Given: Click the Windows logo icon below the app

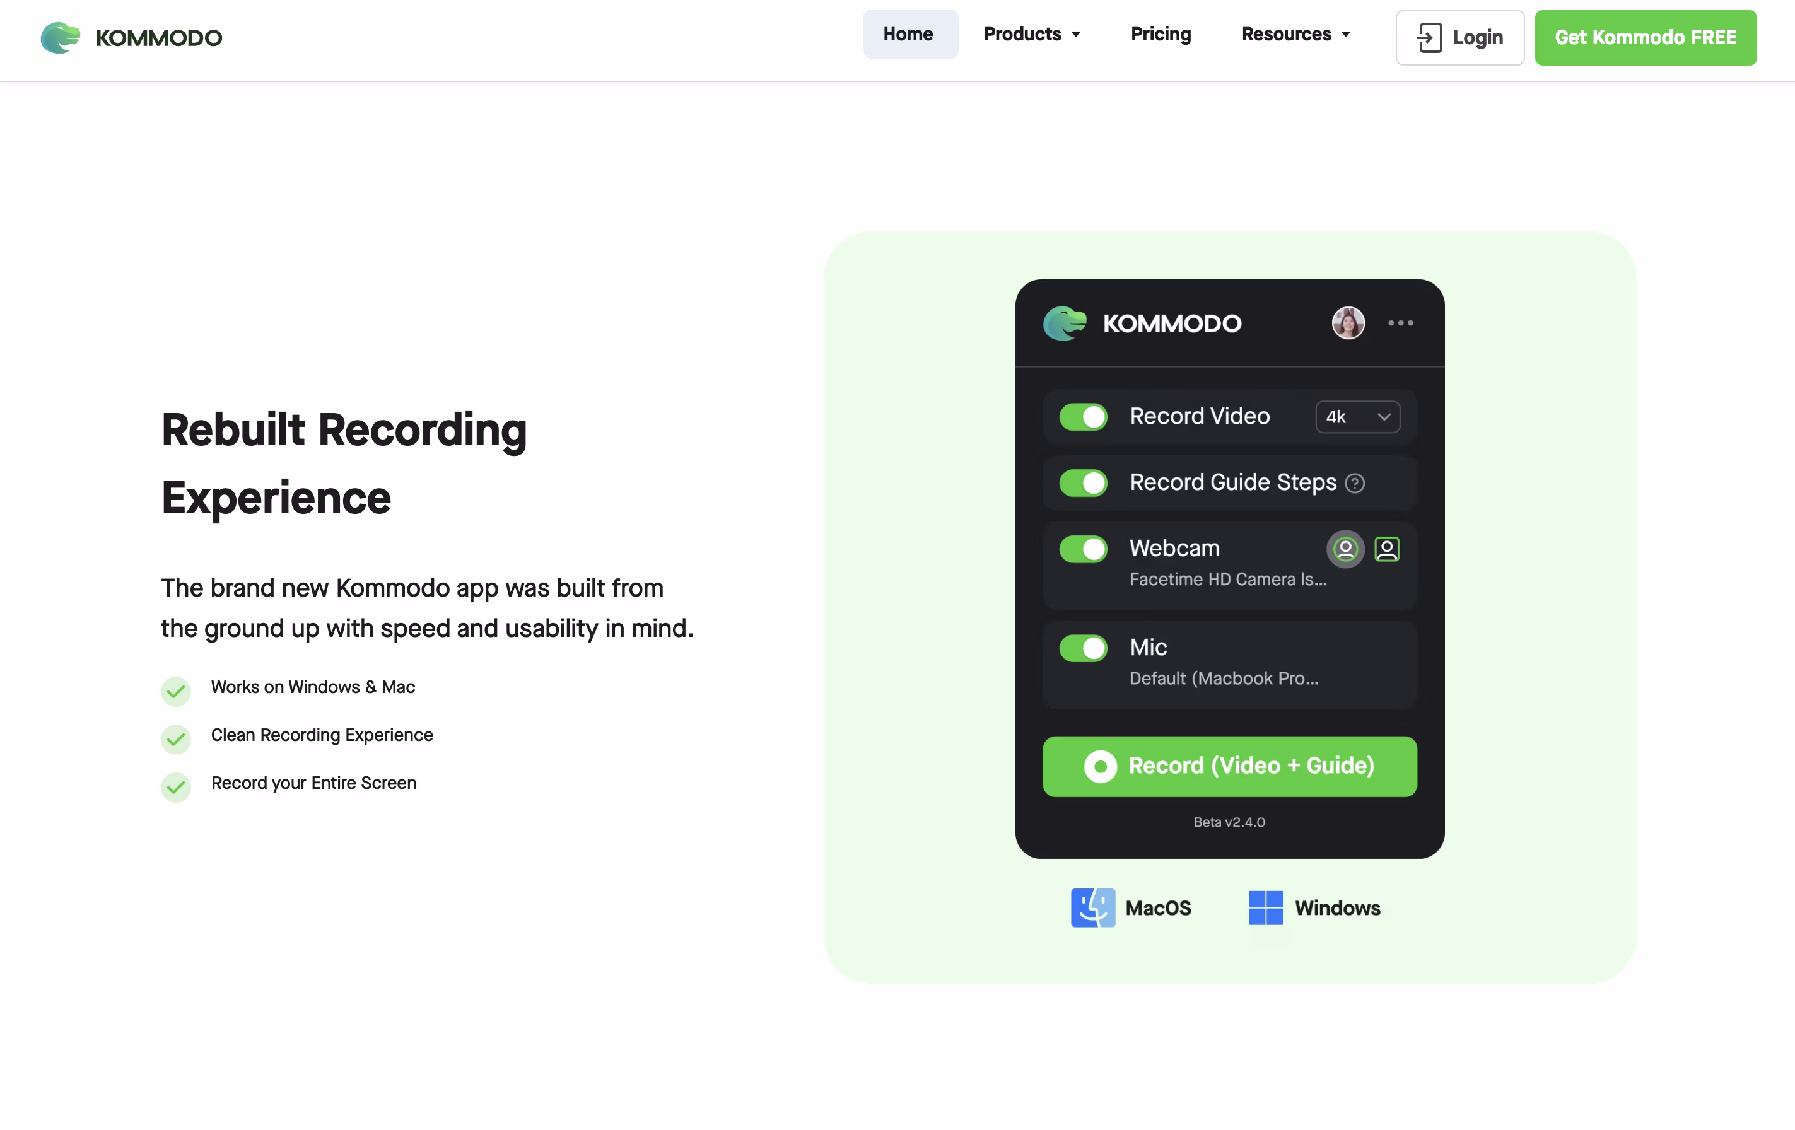Looking at the screenshot, I should point(1266,907).
